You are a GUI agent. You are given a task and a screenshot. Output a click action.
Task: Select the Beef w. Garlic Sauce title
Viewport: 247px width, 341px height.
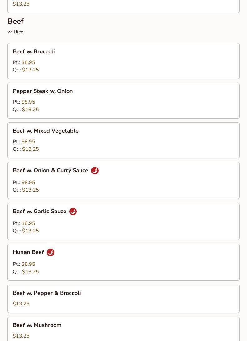point(40,212)
